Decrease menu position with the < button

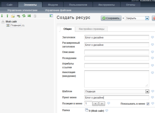pyautogui.click(x=95, y=103)
